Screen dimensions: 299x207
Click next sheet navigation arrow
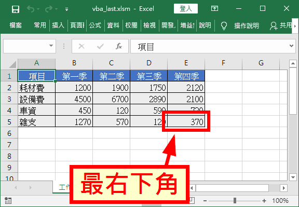[x=31, y=188]
